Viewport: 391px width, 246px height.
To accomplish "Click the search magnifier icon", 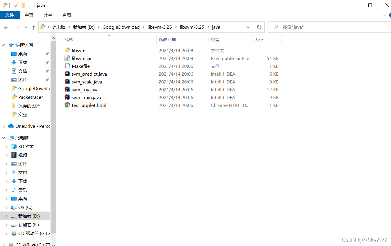I will coord(276,27).
